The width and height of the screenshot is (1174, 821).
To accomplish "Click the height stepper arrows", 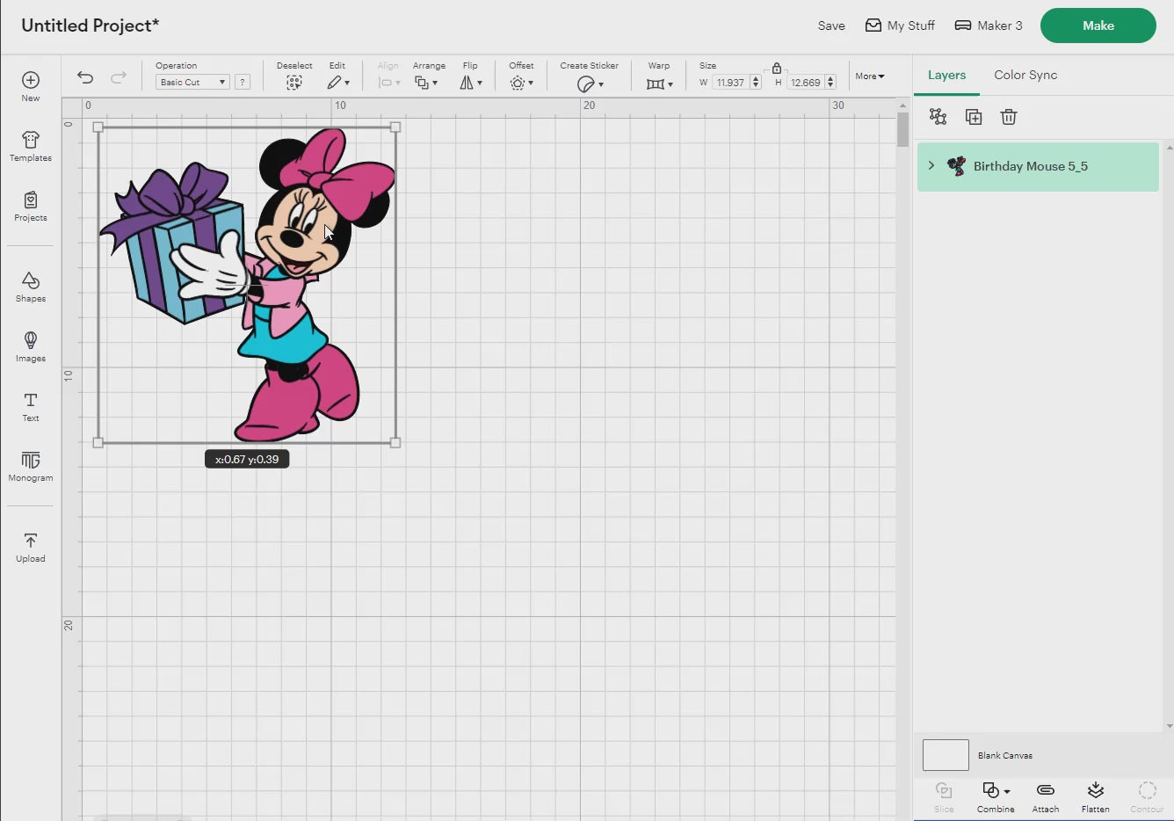I will click(x=830, y=82).
